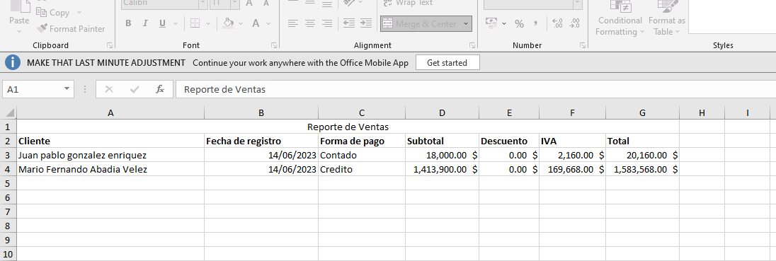The image size is (776, 261).
Task: Increase indent
Action: (366, 23)
